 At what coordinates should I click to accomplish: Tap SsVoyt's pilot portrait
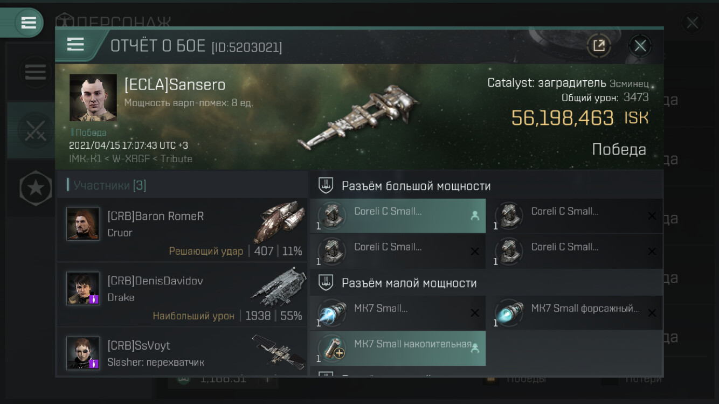(83, 353)
